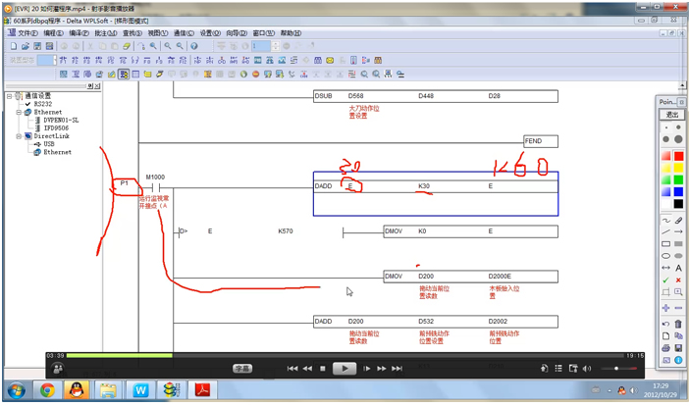Collapse the DirectLink tree node
Image resolution: width=689 pixels, height=406 pixels.
(18, 136)
